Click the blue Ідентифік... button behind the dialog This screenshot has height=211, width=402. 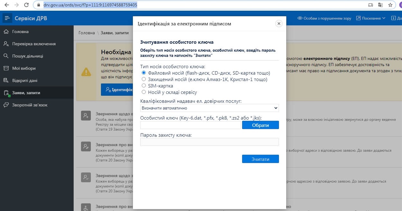117,90
